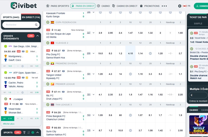Click the trophy icon in Sports bar
This screenshot has height=137, width=208.
(24, 133)
